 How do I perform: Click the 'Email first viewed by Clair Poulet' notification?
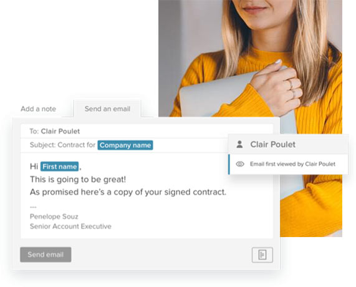pyautogui.click(x=288, y=164)
